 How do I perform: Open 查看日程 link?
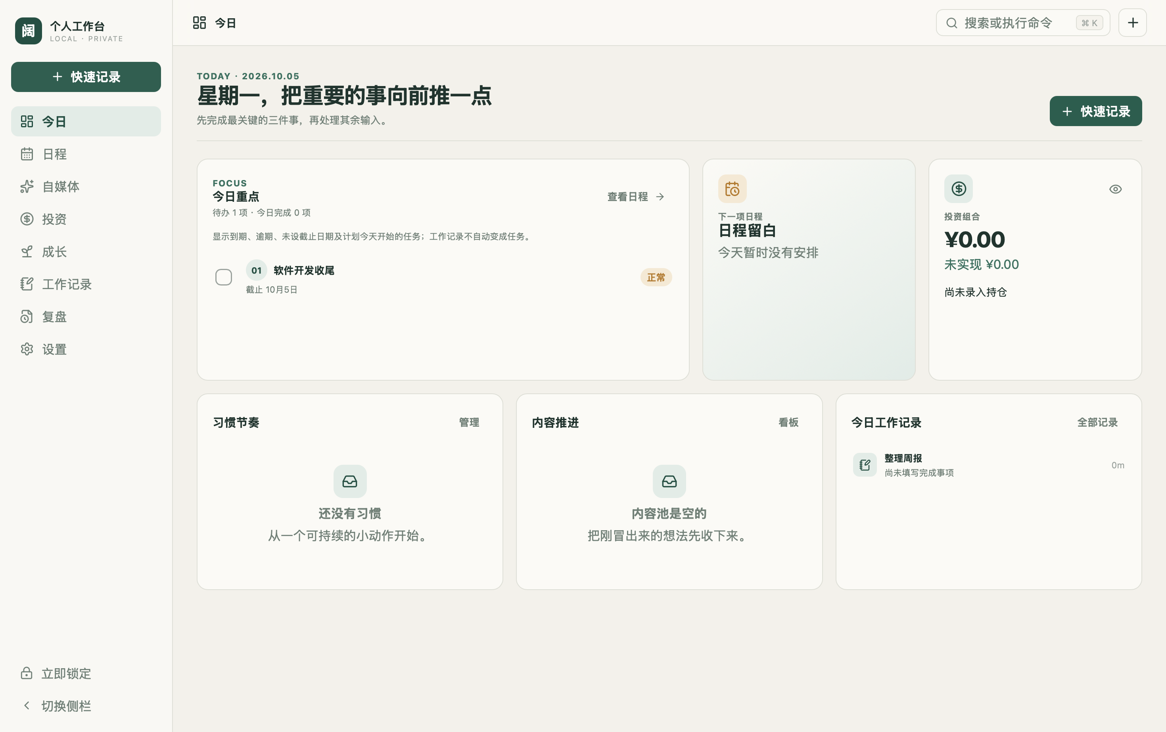tap(636, 197)
